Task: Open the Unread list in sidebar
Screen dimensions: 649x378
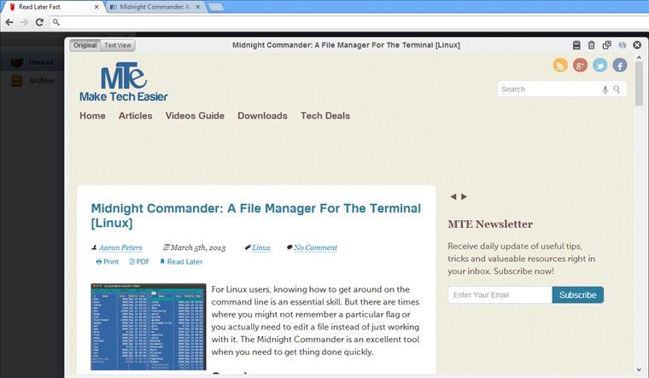Action: [32, 62]
